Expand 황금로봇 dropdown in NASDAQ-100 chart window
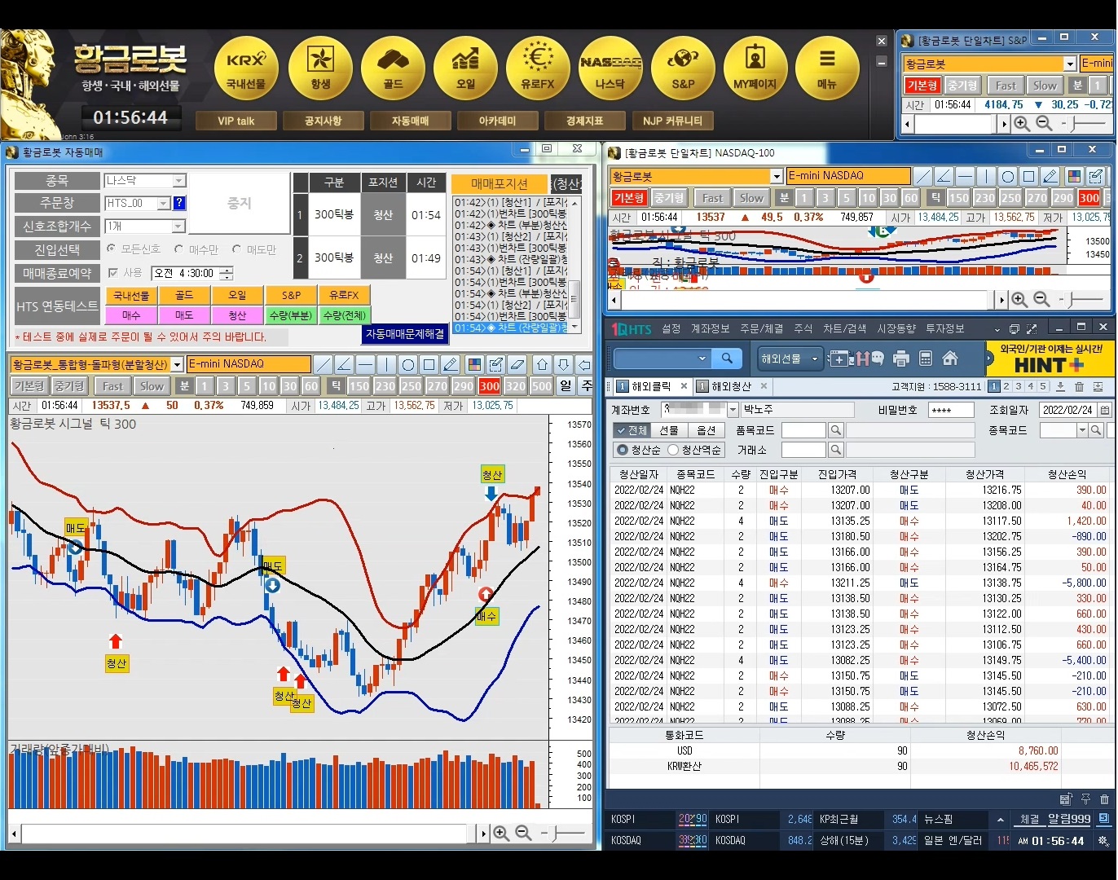Viewport: 1118px width, 880px height. [776, 176]
